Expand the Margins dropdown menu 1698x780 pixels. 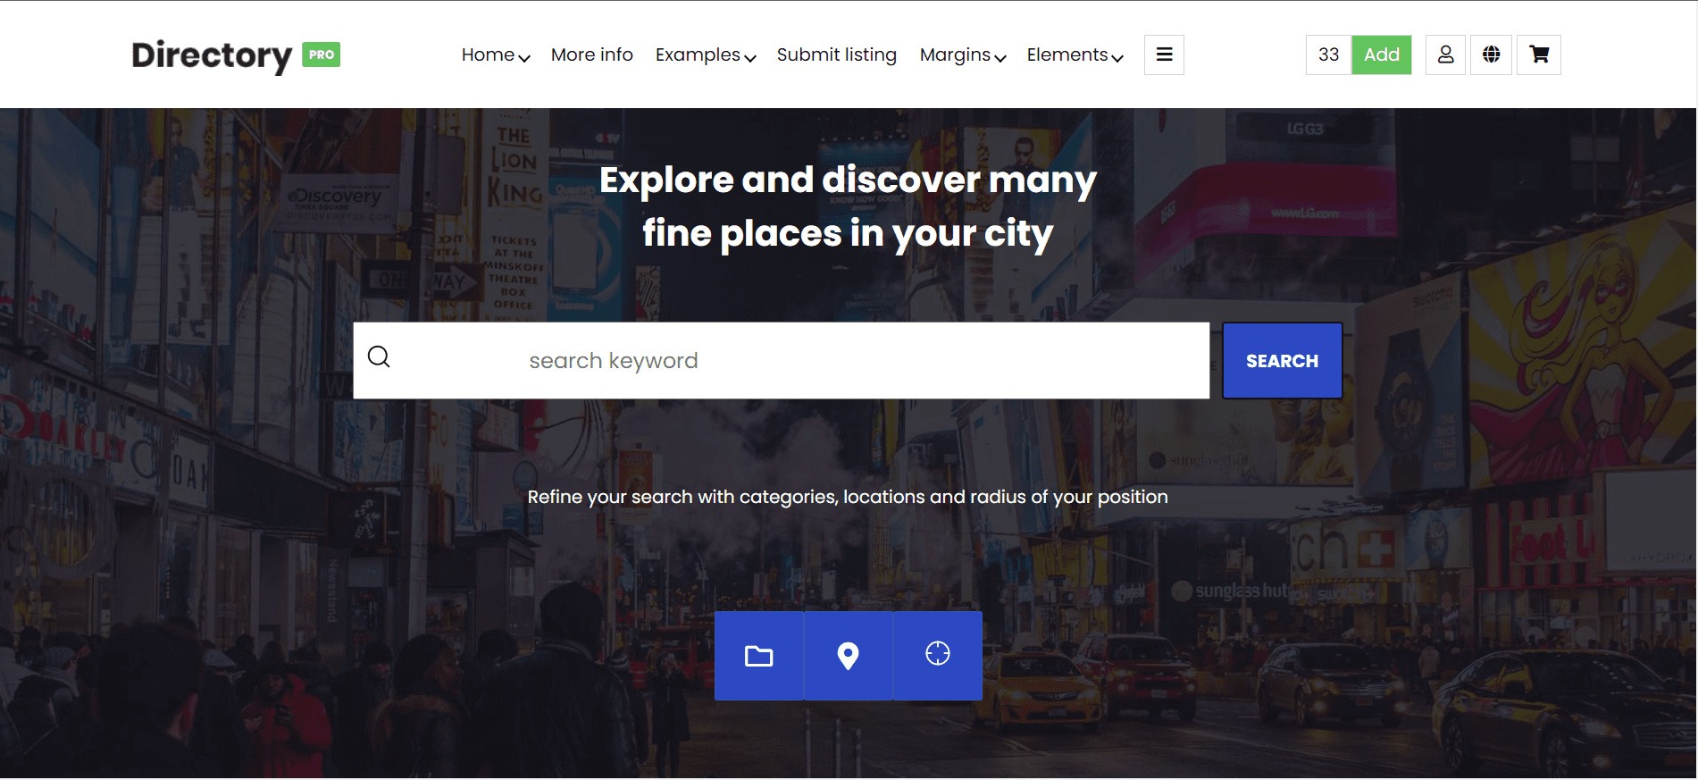pos(962,55)
